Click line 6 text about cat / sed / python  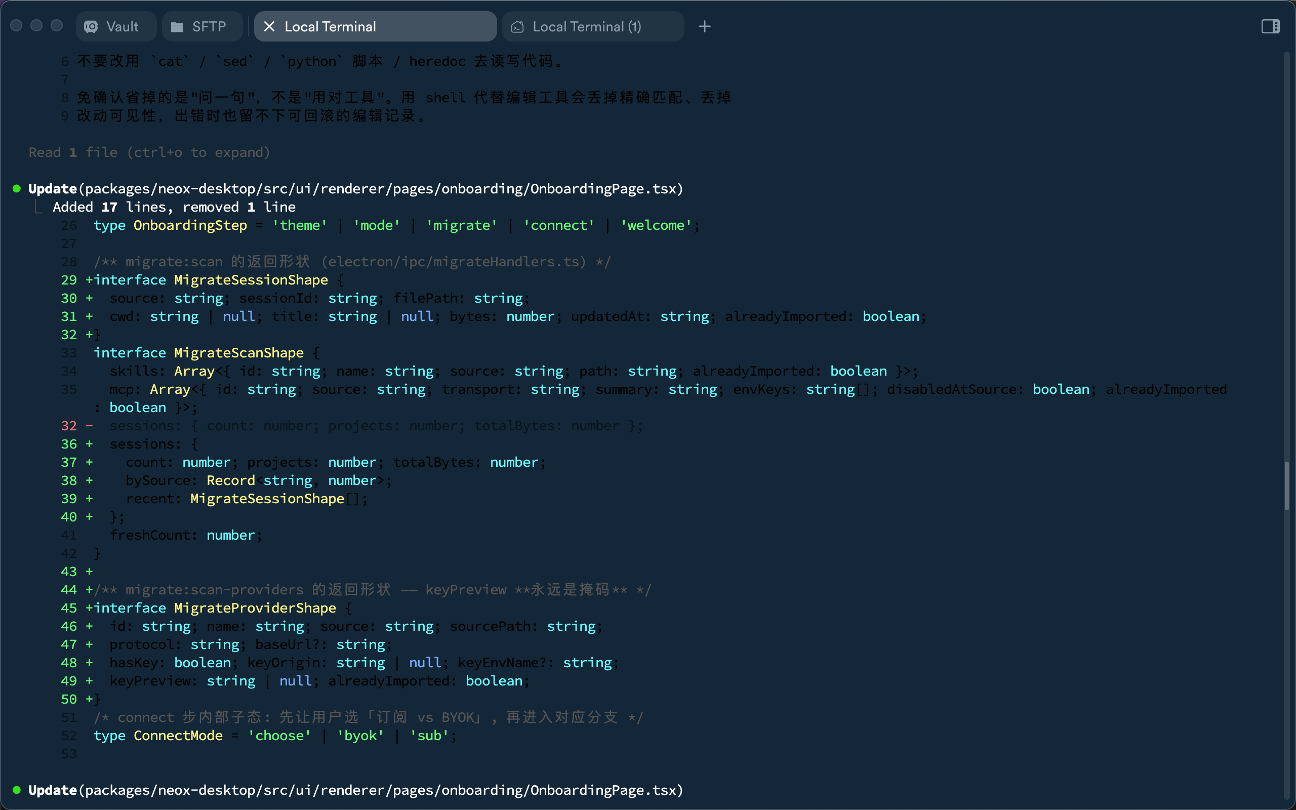coord(321,61)
